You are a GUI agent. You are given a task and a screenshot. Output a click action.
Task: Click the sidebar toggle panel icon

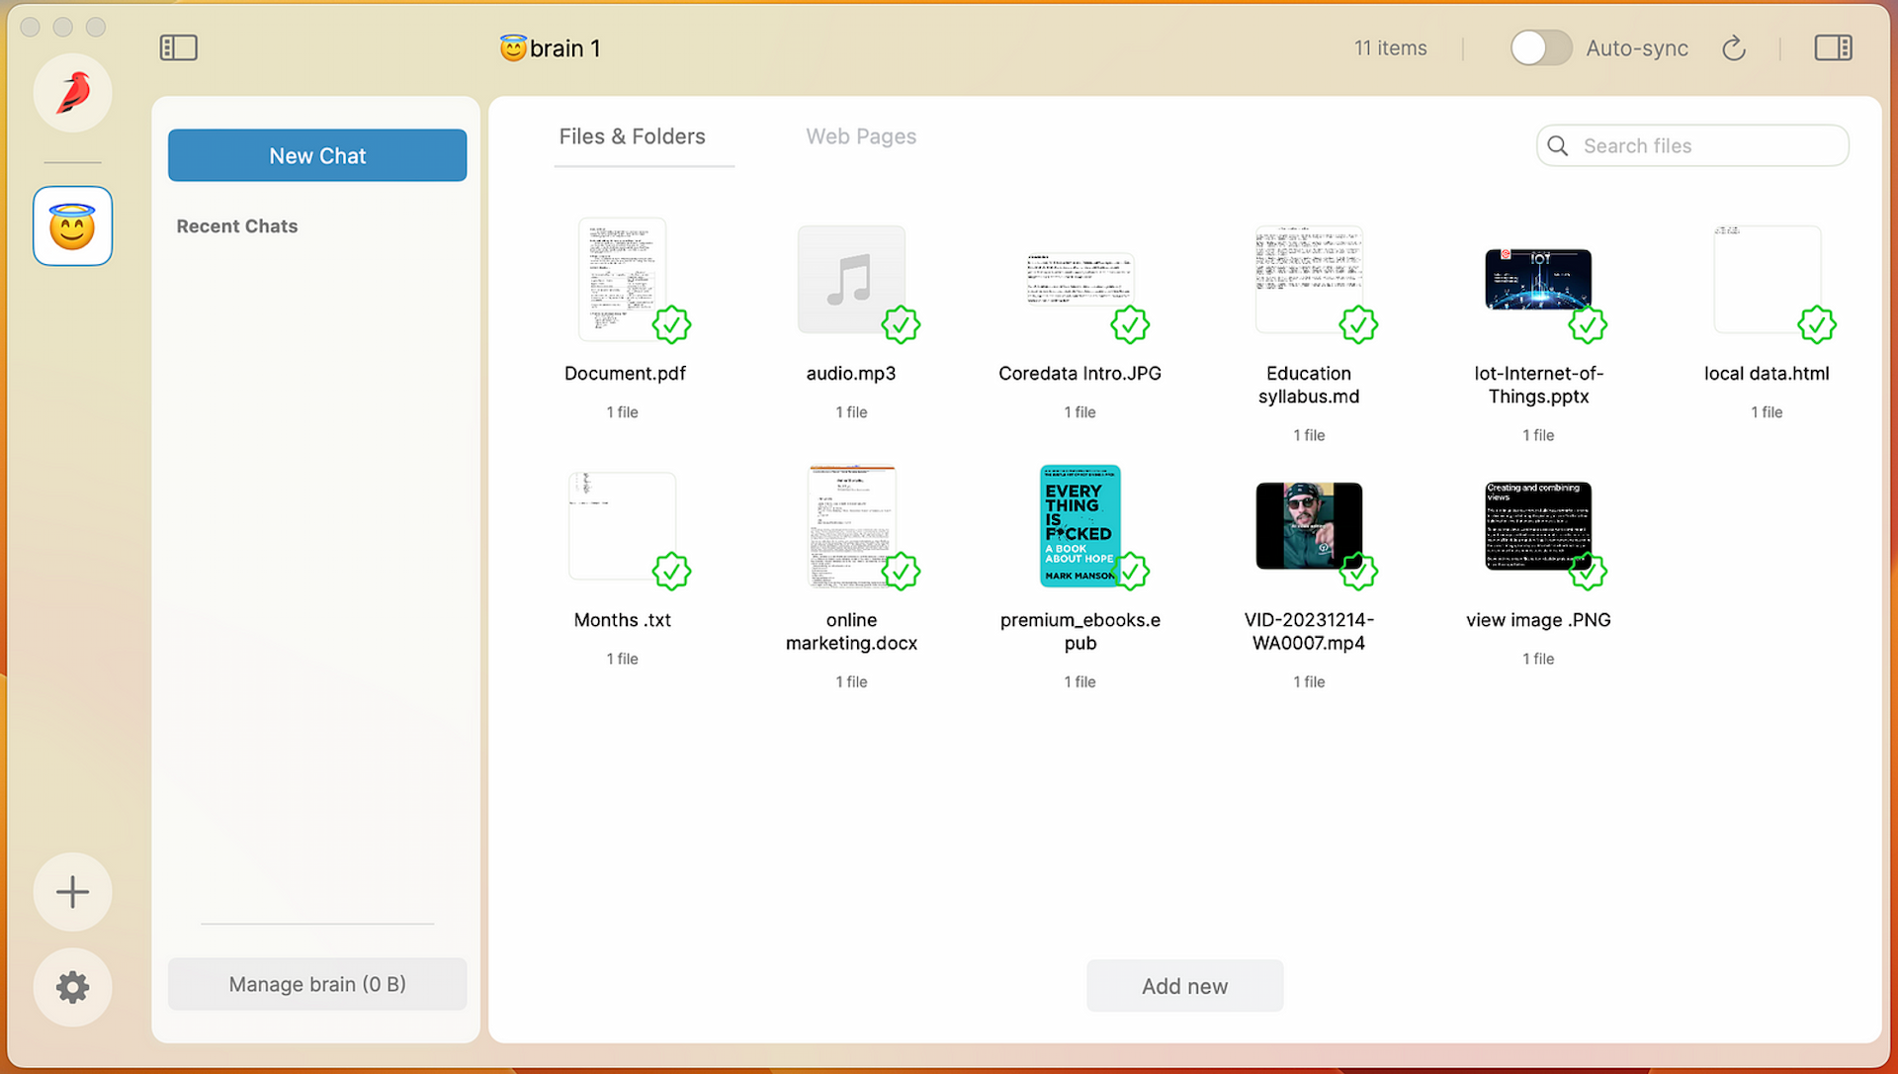point(177,46)
